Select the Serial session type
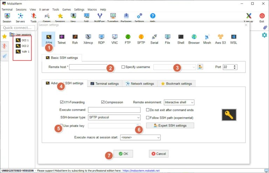The height and width of the screenshot is (173, 269). 154,39
